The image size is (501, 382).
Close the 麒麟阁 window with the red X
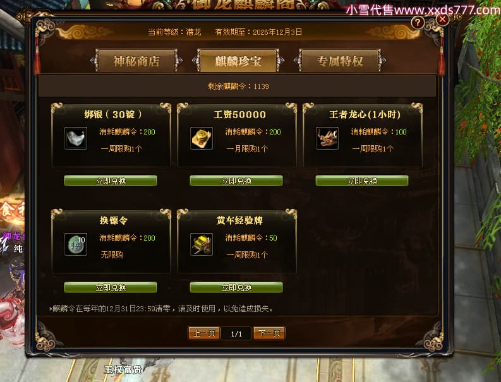442,20
